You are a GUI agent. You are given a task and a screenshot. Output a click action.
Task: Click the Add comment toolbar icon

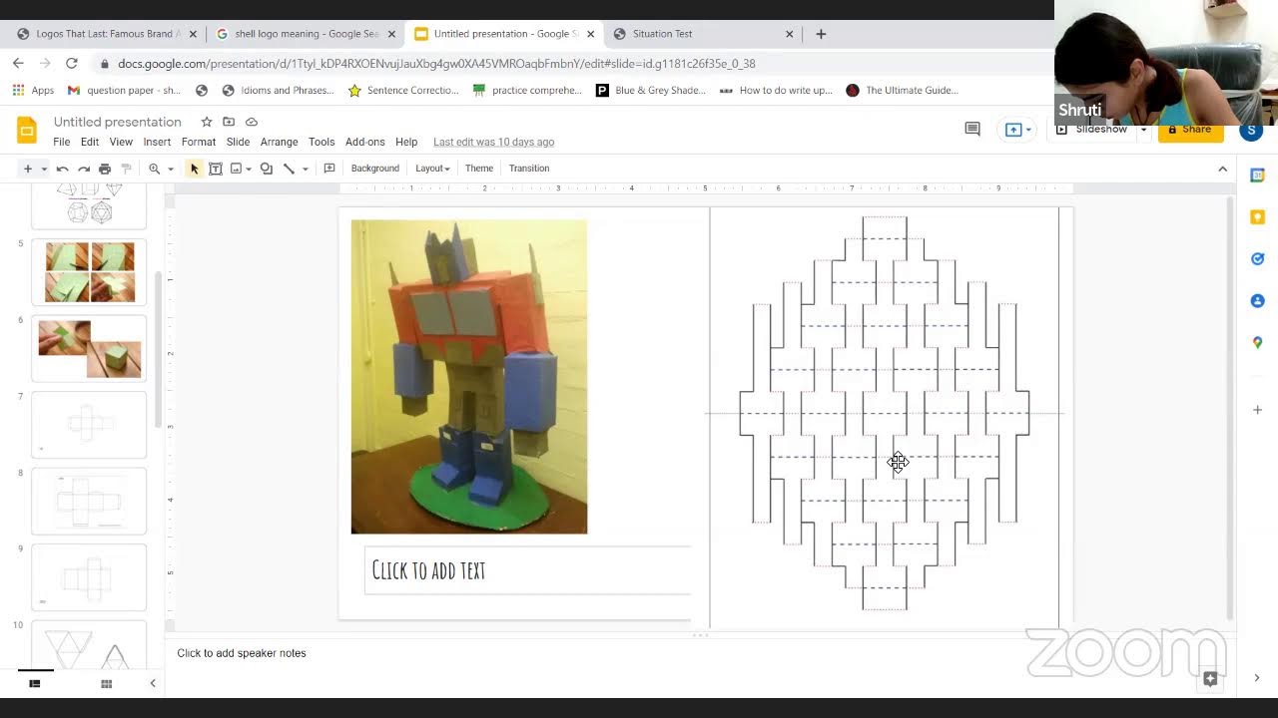[x=329, y=169]
